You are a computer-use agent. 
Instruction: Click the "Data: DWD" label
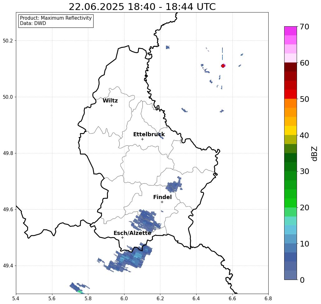33,23
